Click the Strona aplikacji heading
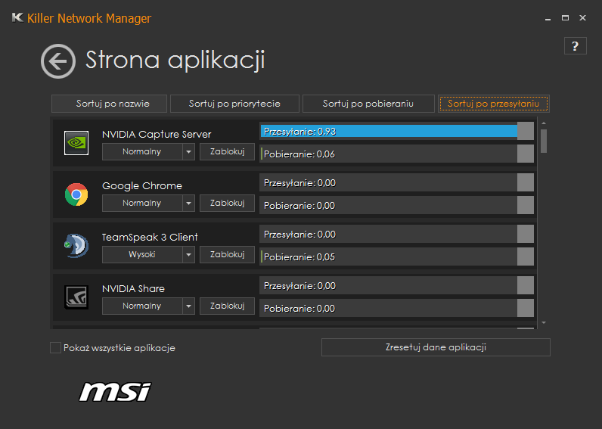 pos(175,61)
